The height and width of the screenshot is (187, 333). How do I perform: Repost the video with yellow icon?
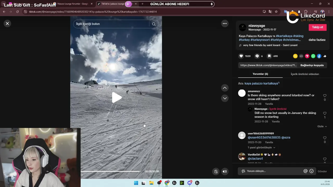(295, 56)
